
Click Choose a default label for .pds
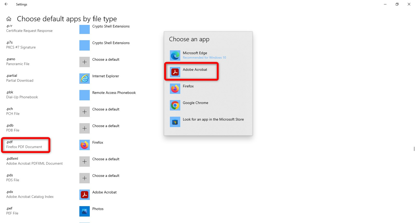tap(106, 176)
